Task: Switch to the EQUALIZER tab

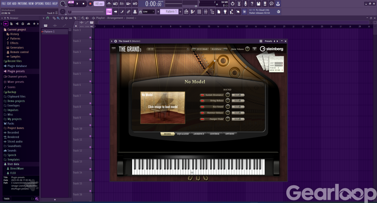Action: [x=183, y=134]
